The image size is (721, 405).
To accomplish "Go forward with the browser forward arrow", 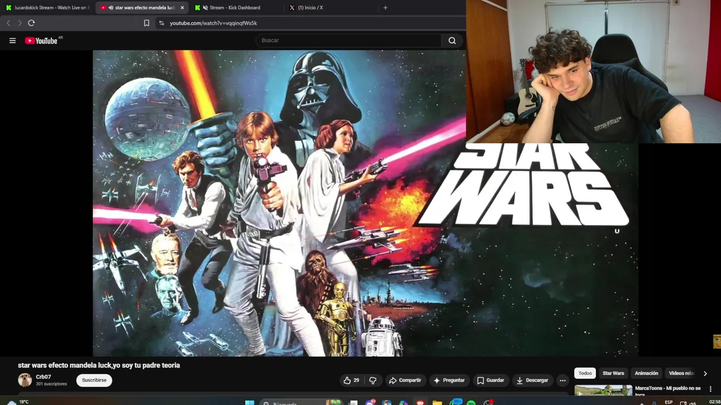I will click(19, 23).
